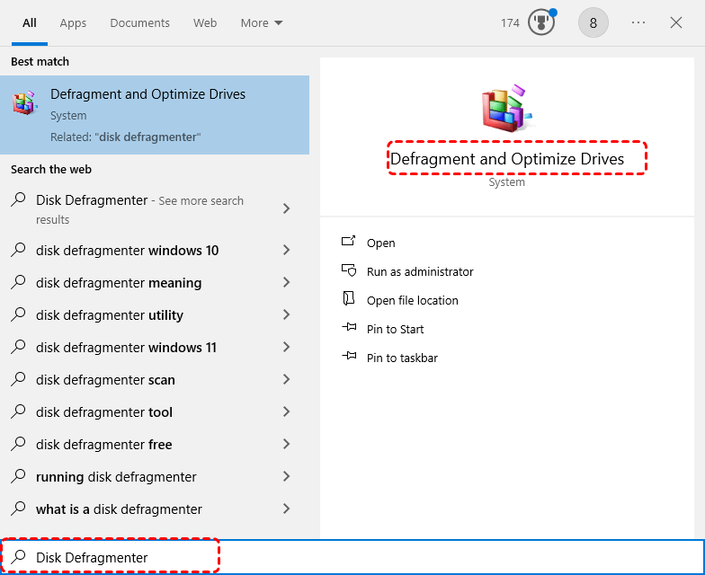Open the three-dots options menu

point(638,22)
